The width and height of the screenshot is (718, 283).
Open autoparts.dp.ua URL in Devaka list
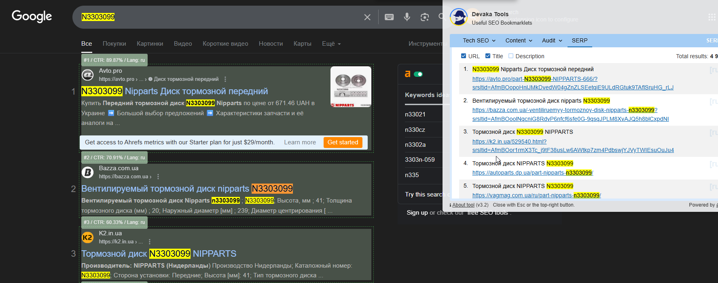pos(533,173)
